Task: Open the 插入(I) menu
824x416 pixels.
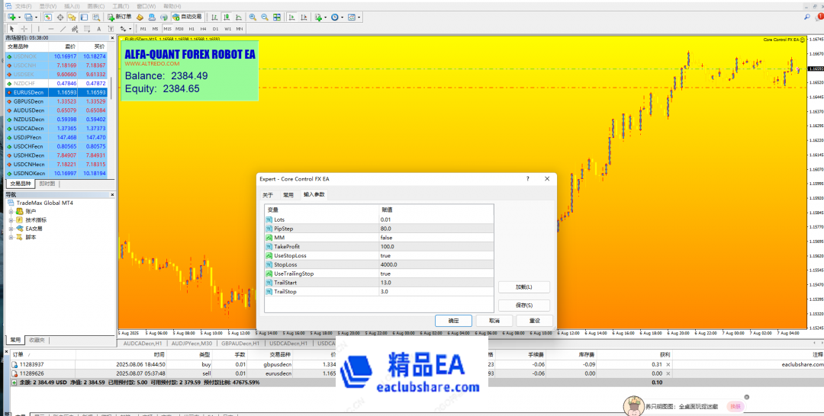Action: click(x=72, y=6)
